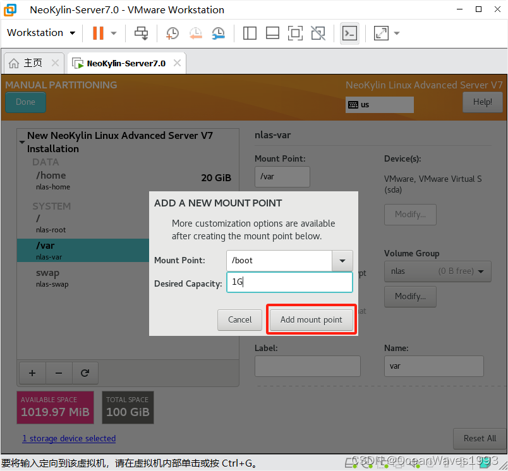Viewport: 508px width, 471px height.
Task: Click the Label input field
Action: coord(308,366)
